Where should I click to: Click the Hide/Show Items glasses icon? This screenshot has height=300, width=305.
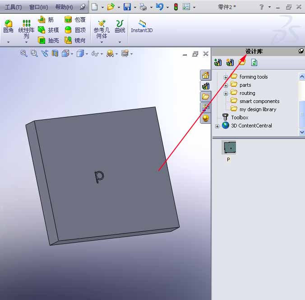(x=95, y=53)
